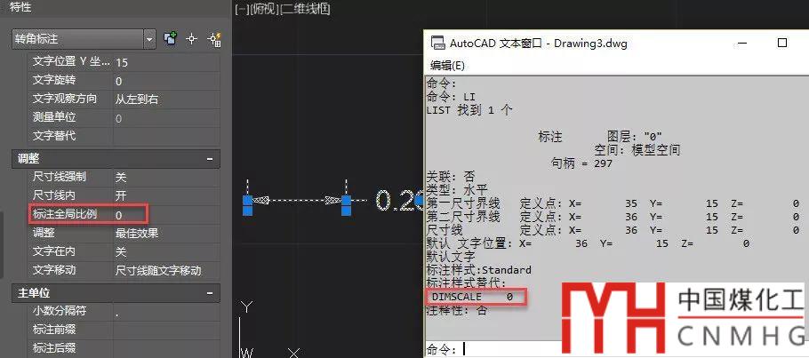809x358 pixels.
Task: Select the blue grip near dimension text
Action: point(419,200)
